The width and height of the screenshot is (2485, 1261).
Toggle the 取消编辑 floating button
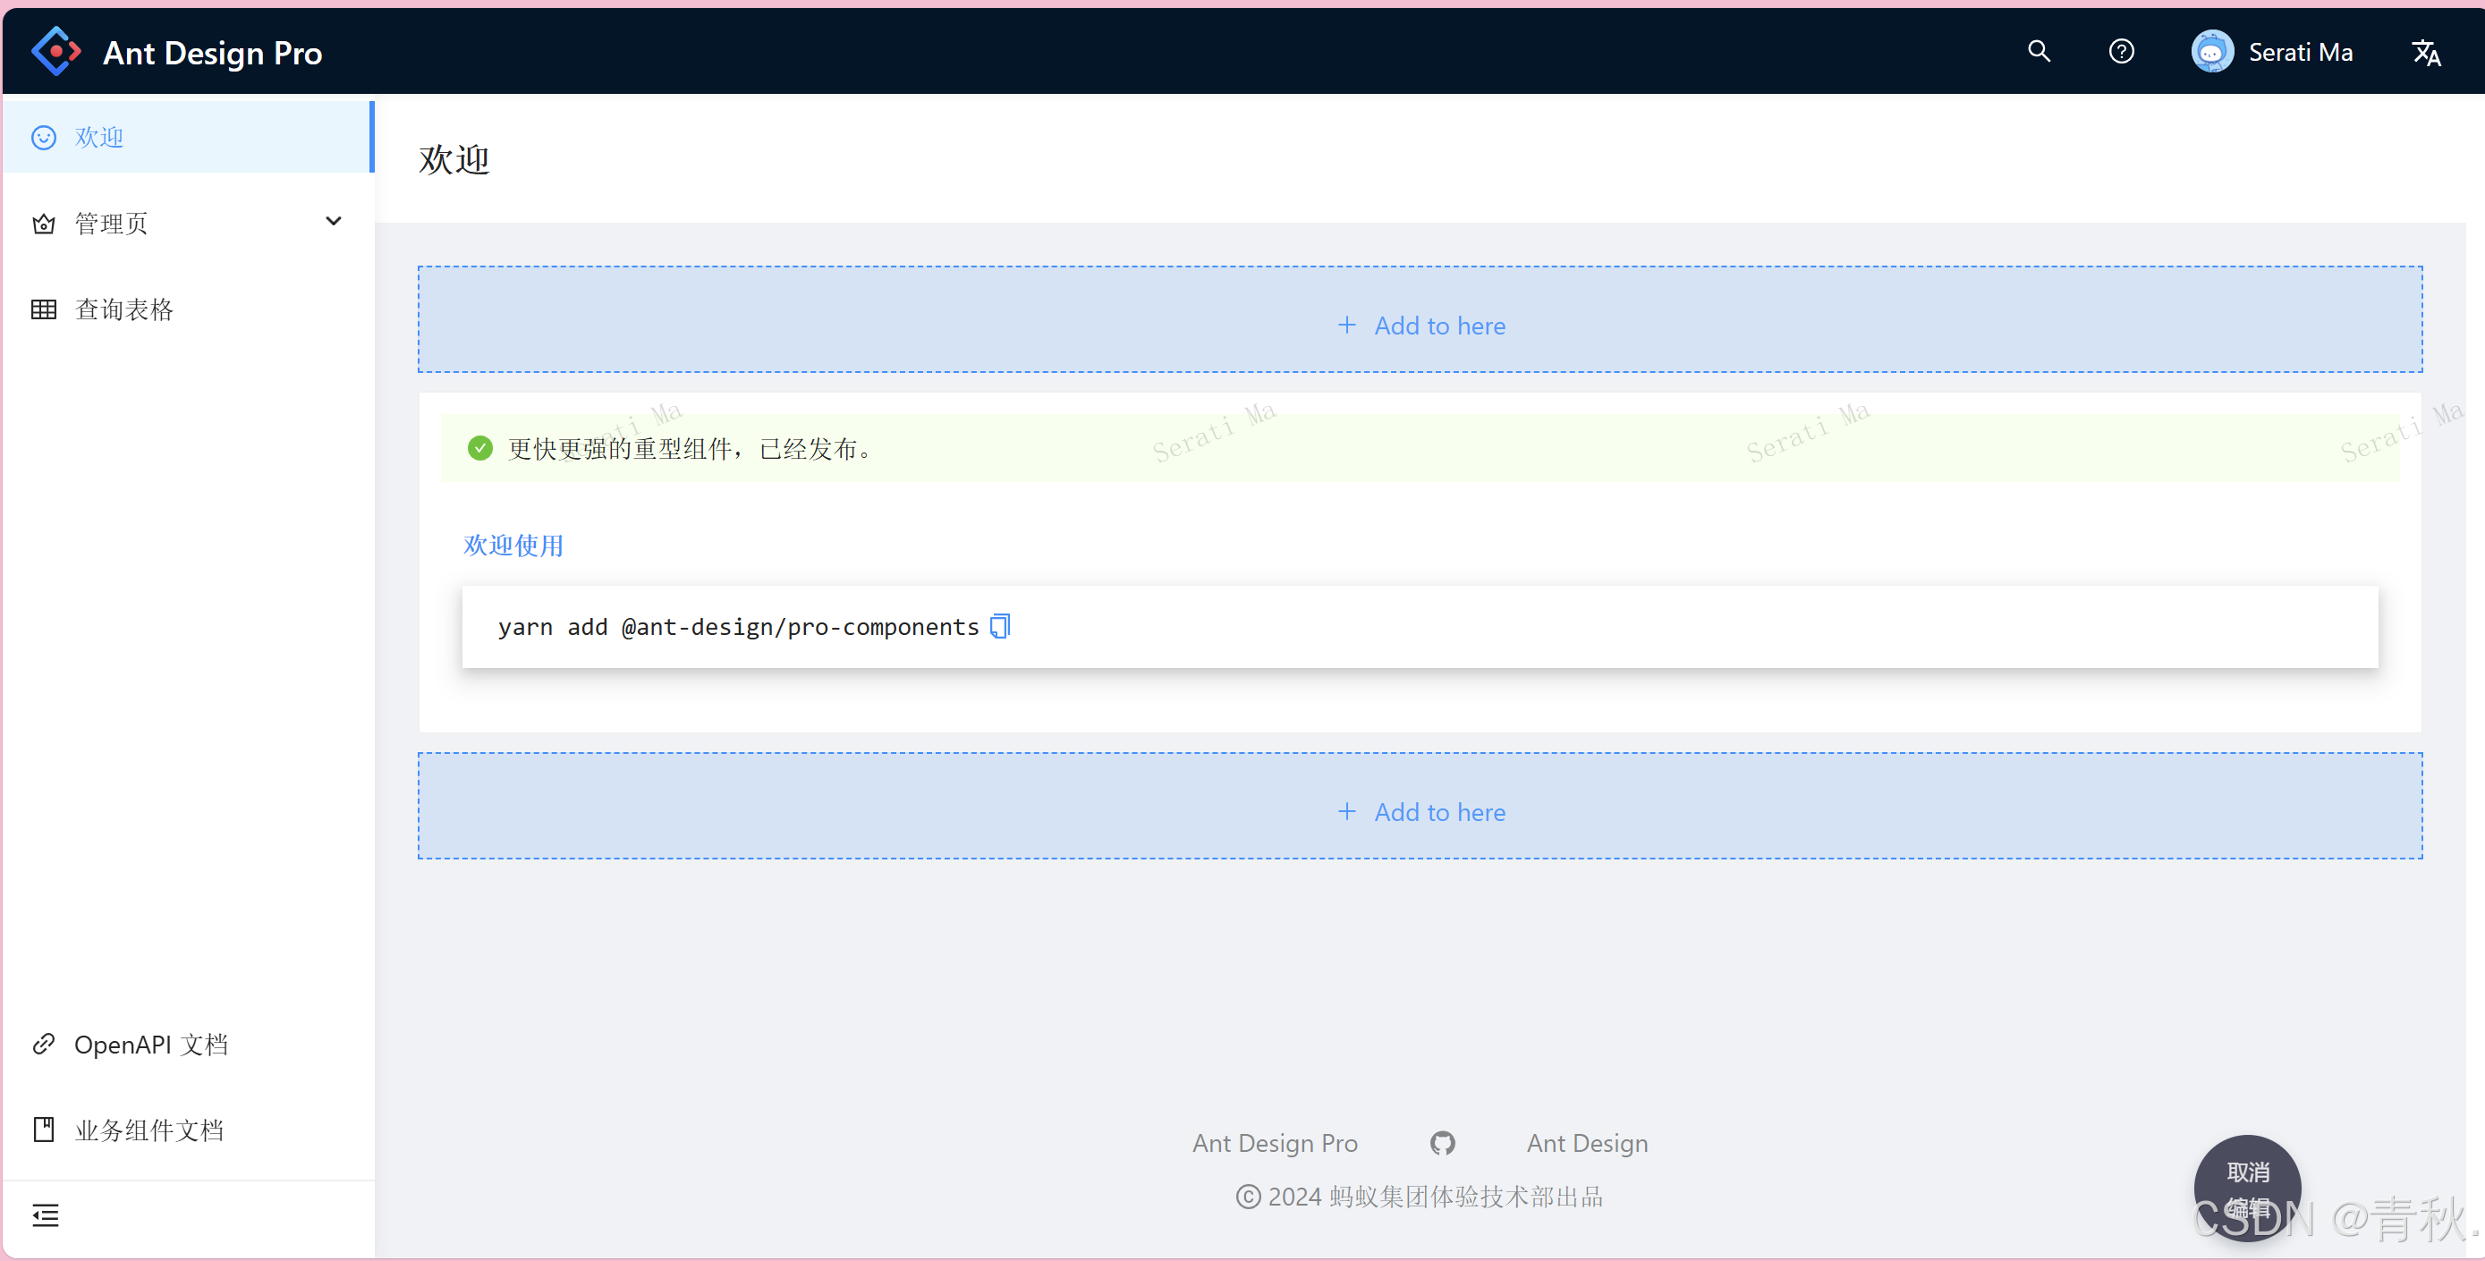[2247, 1188]
